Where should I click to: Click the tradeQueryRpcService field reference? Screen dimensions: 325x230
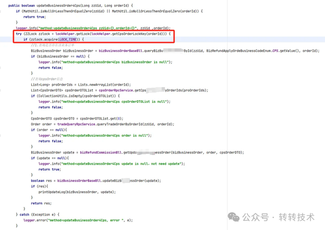[x=74, y=124]
